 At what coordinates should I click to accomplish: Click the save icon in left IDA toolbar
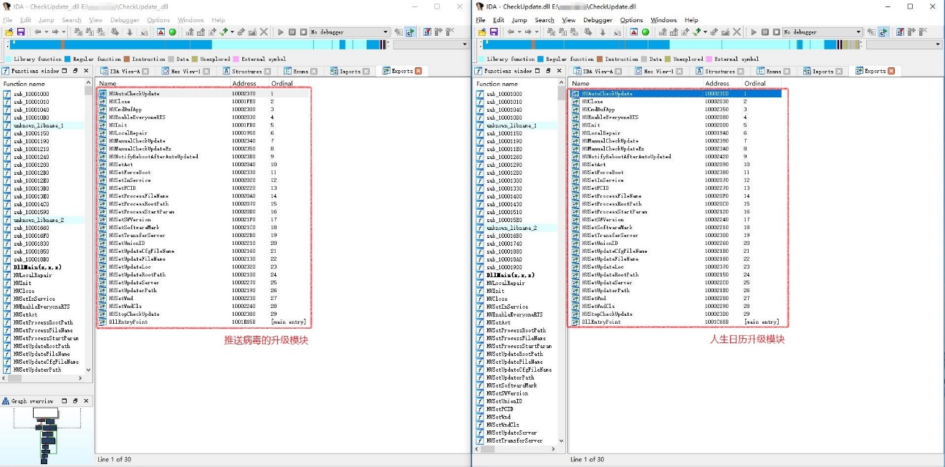(x=20, y=32)
